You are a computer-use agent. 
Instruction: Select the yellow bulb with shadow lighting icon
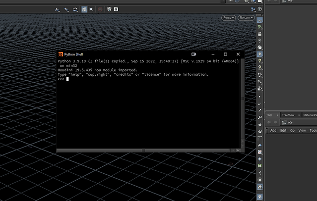260,68
